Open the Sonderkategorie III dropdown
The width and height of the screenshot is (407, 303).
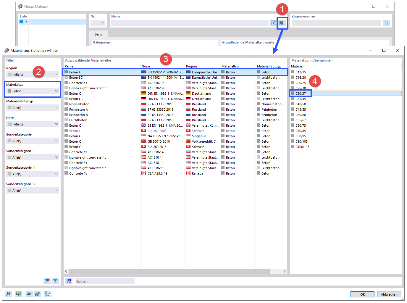pos(33,174)
